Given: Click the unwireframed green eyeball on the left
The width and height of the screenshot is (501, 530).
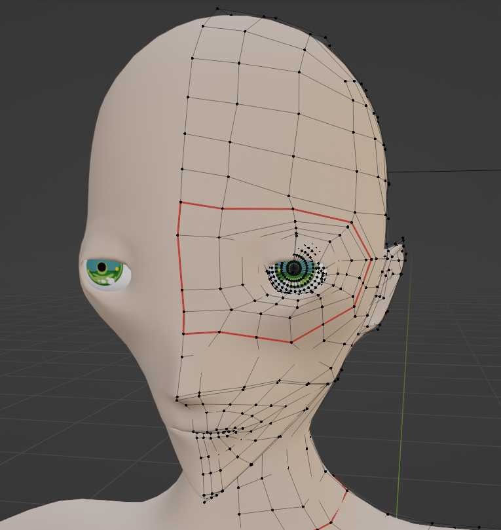Looking at the screenshot, I should pyautogui.click(x=105, y=273).
